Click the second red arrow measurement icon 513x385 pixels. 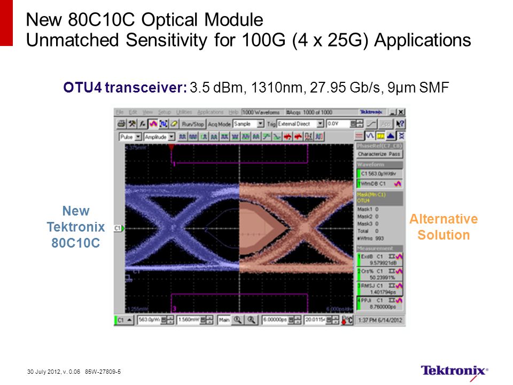298,136
